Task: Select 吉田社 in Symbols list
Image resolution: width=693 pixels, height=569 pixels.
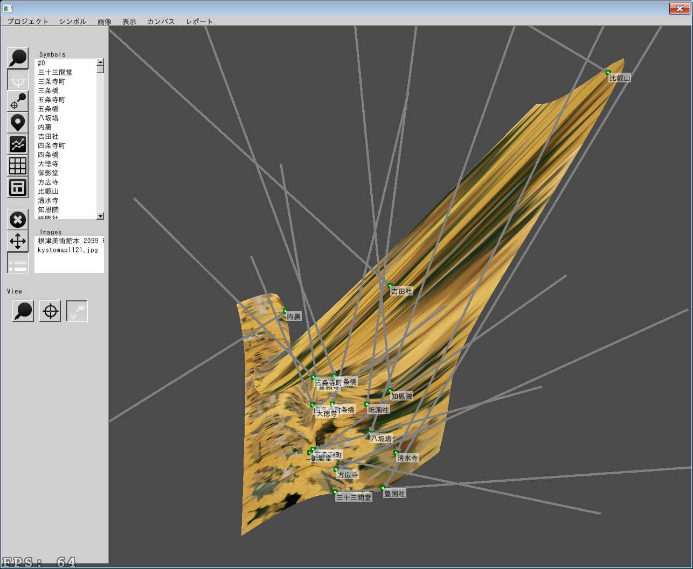Action: (66, 136)
